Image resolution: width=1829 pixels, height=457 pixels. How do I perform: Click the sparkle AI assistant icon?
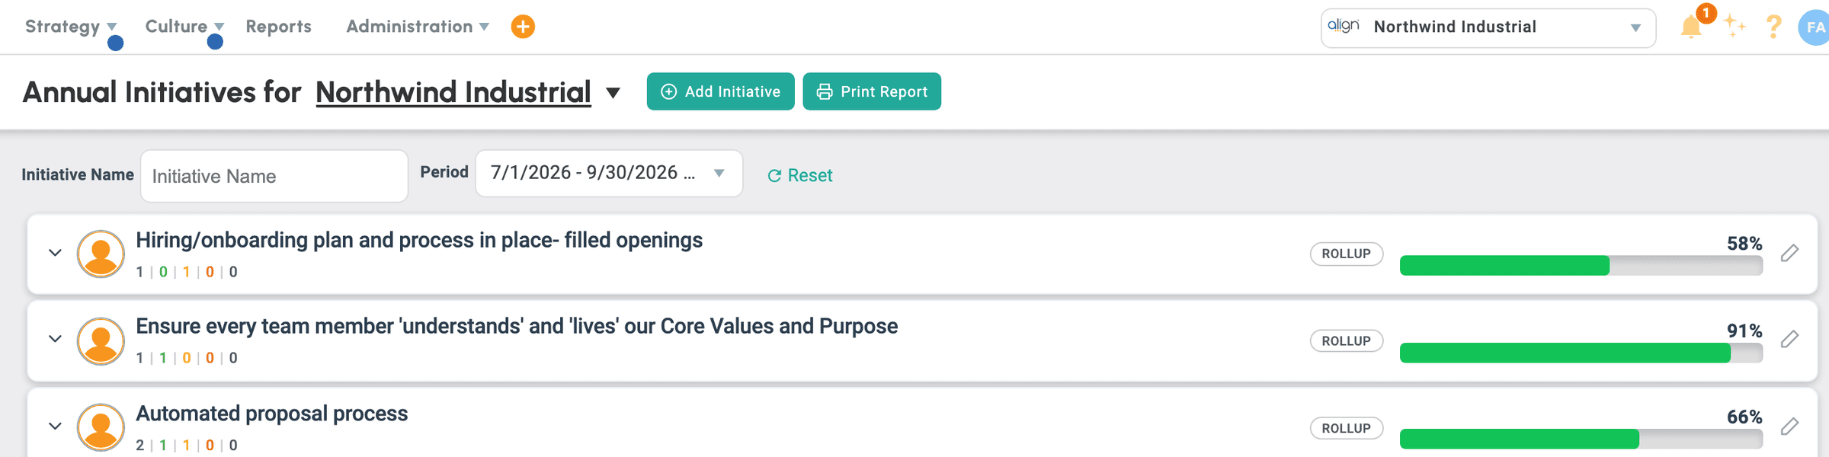click(1735, 27)
